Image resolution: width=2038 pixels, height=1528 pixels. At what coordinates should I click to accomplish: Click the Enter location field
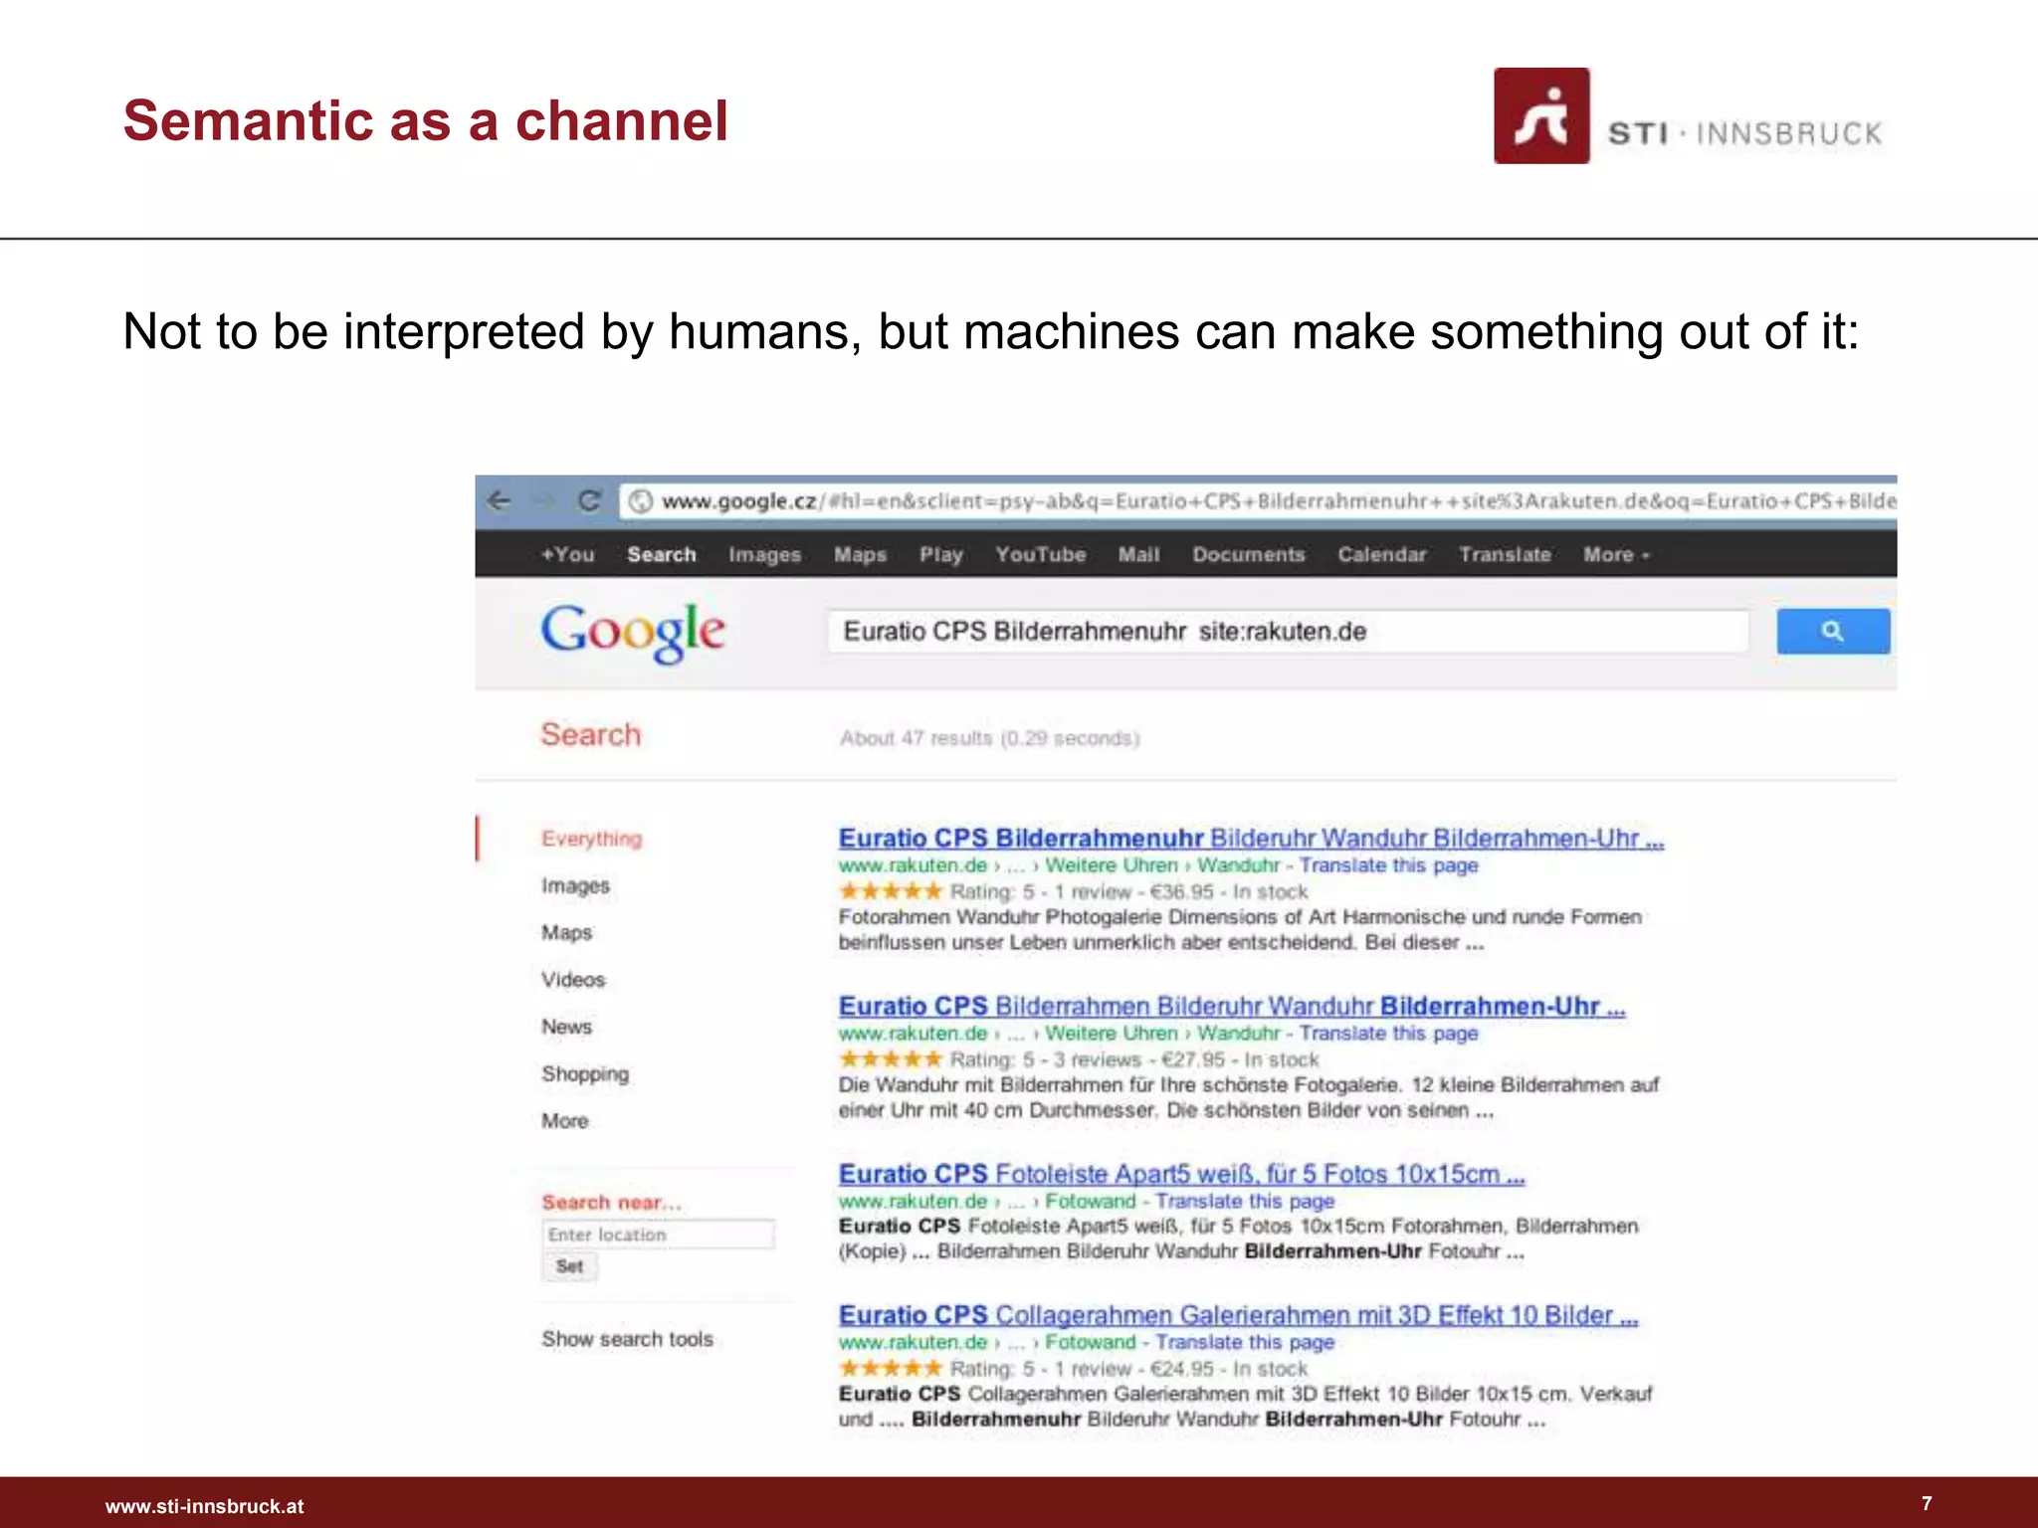[658, 1235]
